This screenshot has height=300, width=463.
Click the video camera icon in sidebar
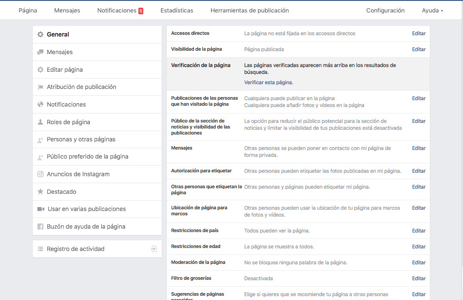click(41, 209)
